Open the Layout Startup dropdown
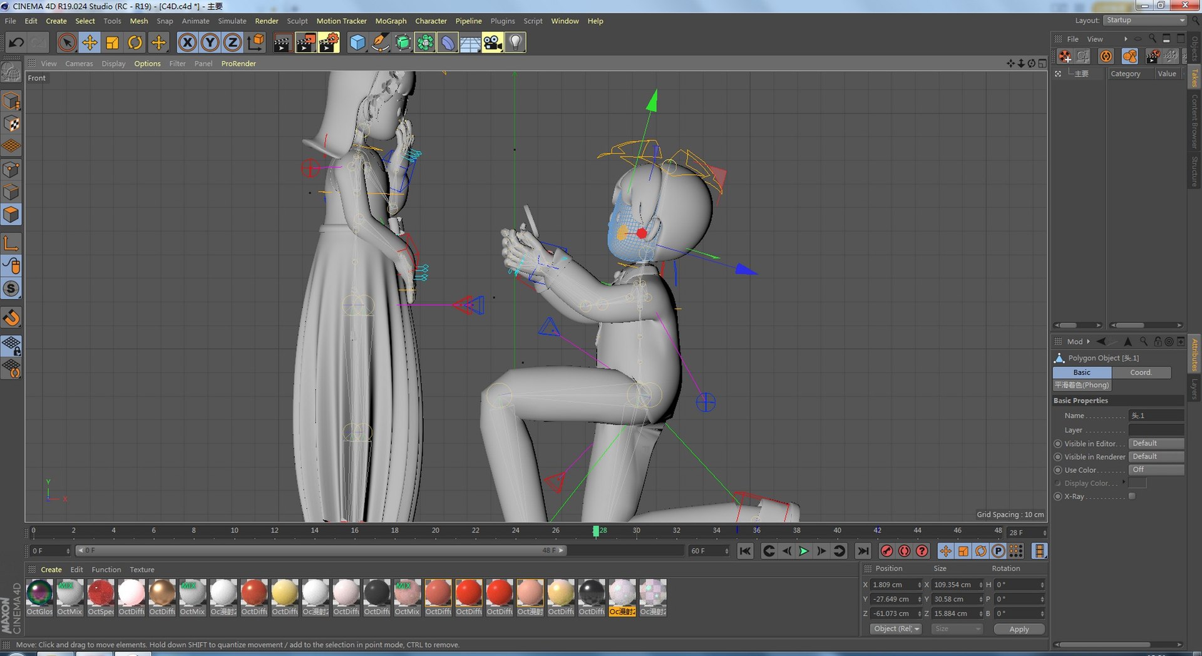 (x=1145, y=20)
